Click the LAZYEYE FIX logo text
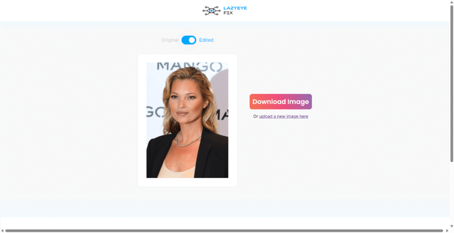Viewport: 454px width, 233px height. 235,11
